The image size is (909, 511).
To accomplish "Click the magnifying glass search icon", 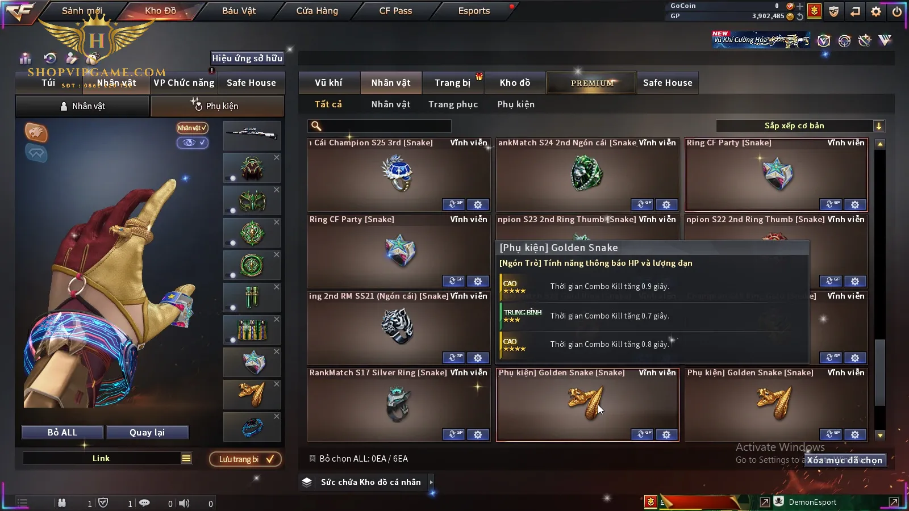I will pos(316,126).
